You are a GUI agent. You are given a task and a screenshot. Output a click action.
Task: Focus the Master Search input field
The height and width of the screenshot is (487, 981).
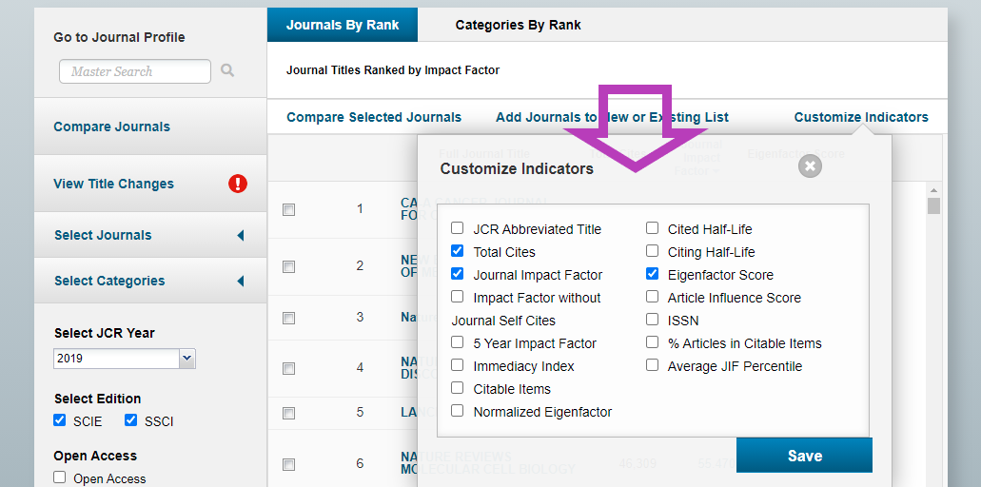[134, 71]
